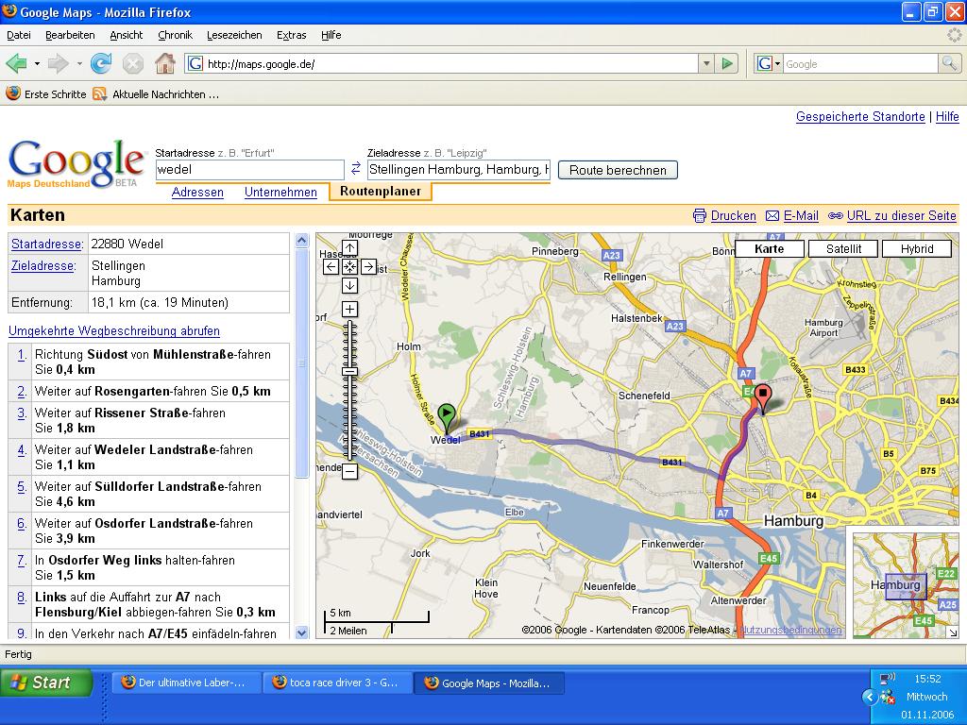Screen dimensions: 967x725
Task: Switch to the Unternehmen tab
Action: pyautogui.click(x=280, y=192)
